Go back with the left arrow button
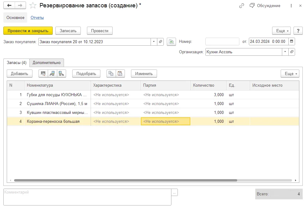 (9, 6)
